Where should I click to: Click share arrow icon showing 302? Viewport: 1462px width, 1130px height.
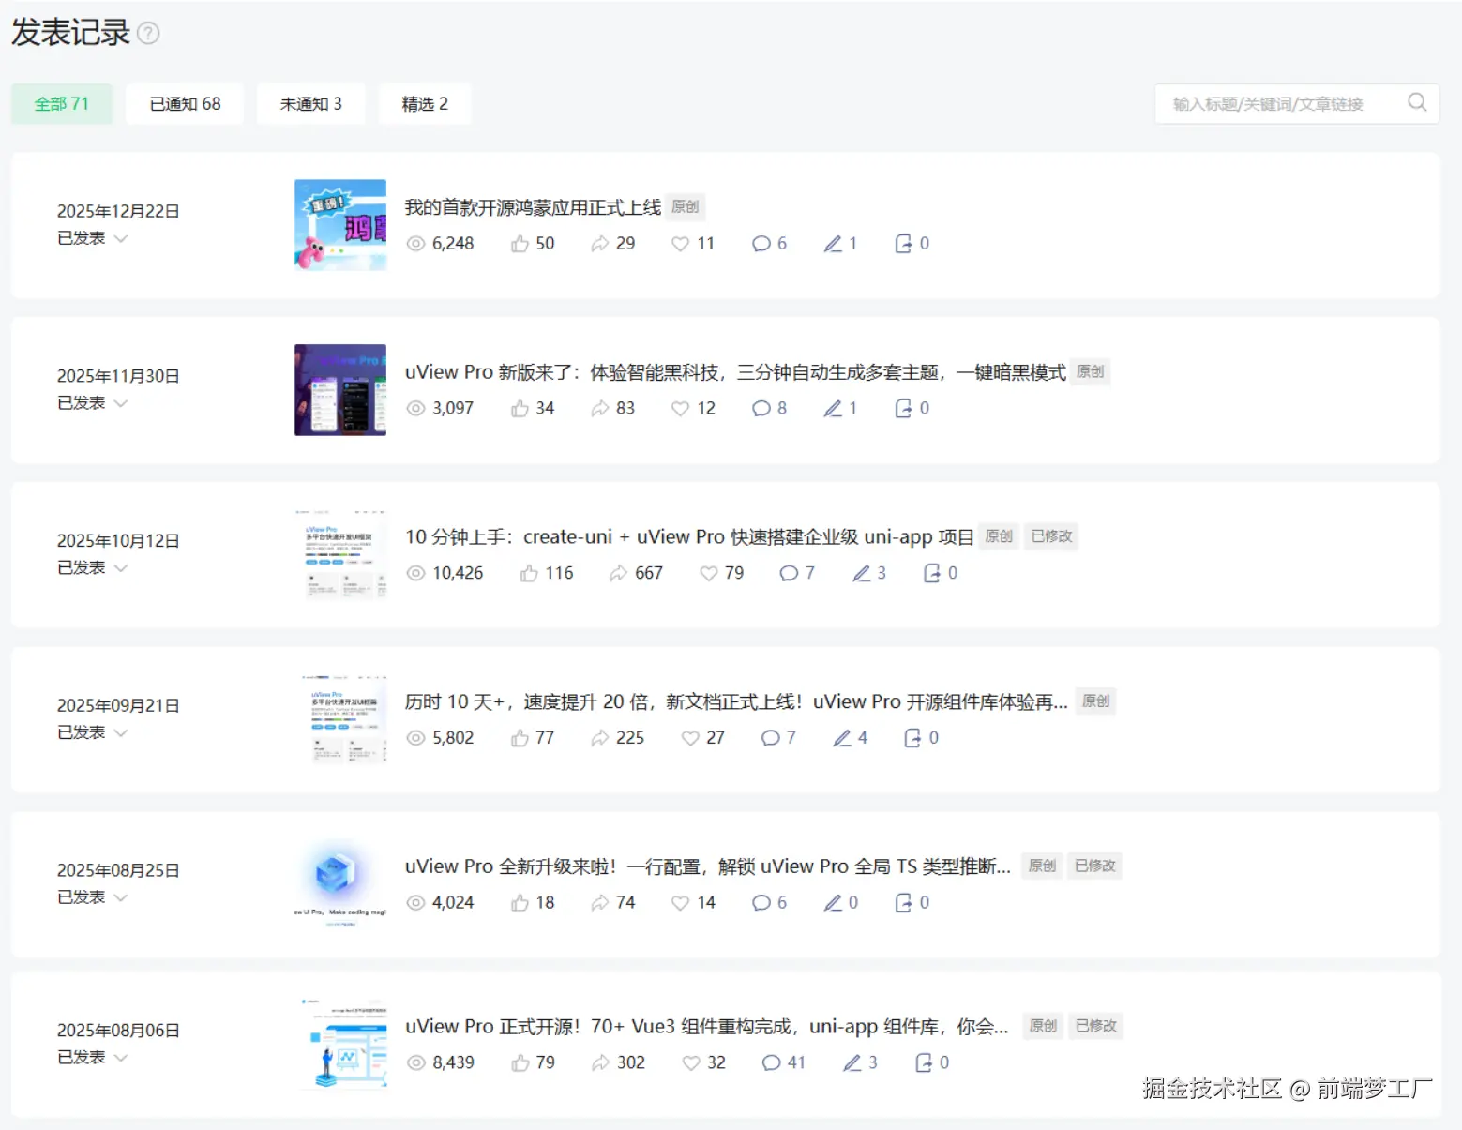[600, 1062]
